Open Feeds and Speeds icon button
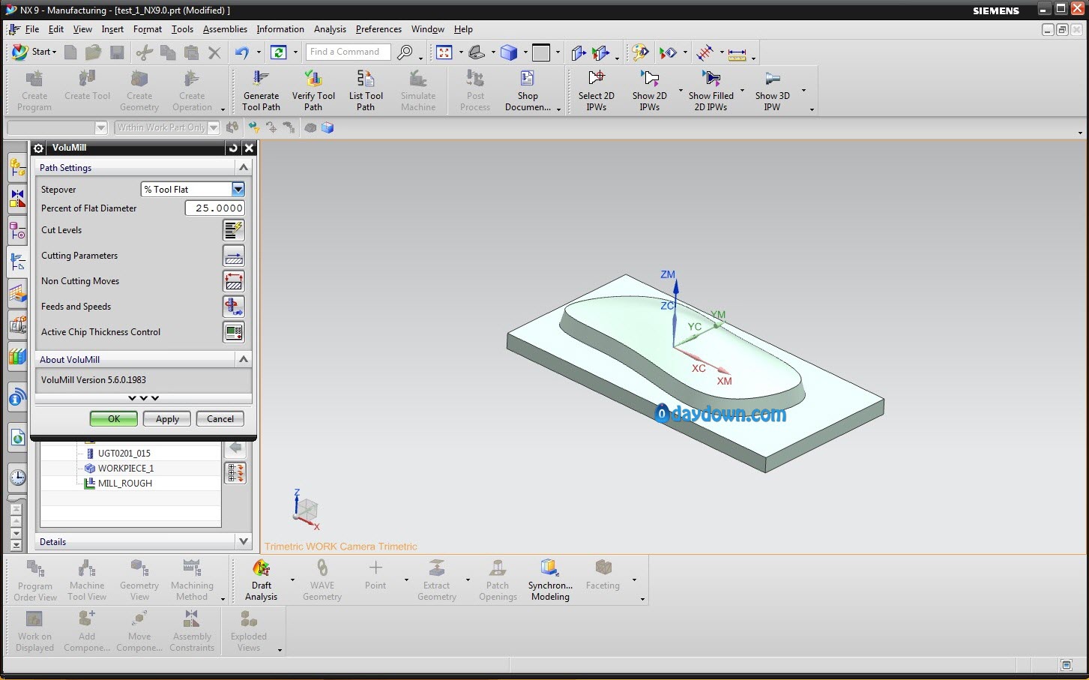This screenshot has height=680, width=1089. pos(234,307)
